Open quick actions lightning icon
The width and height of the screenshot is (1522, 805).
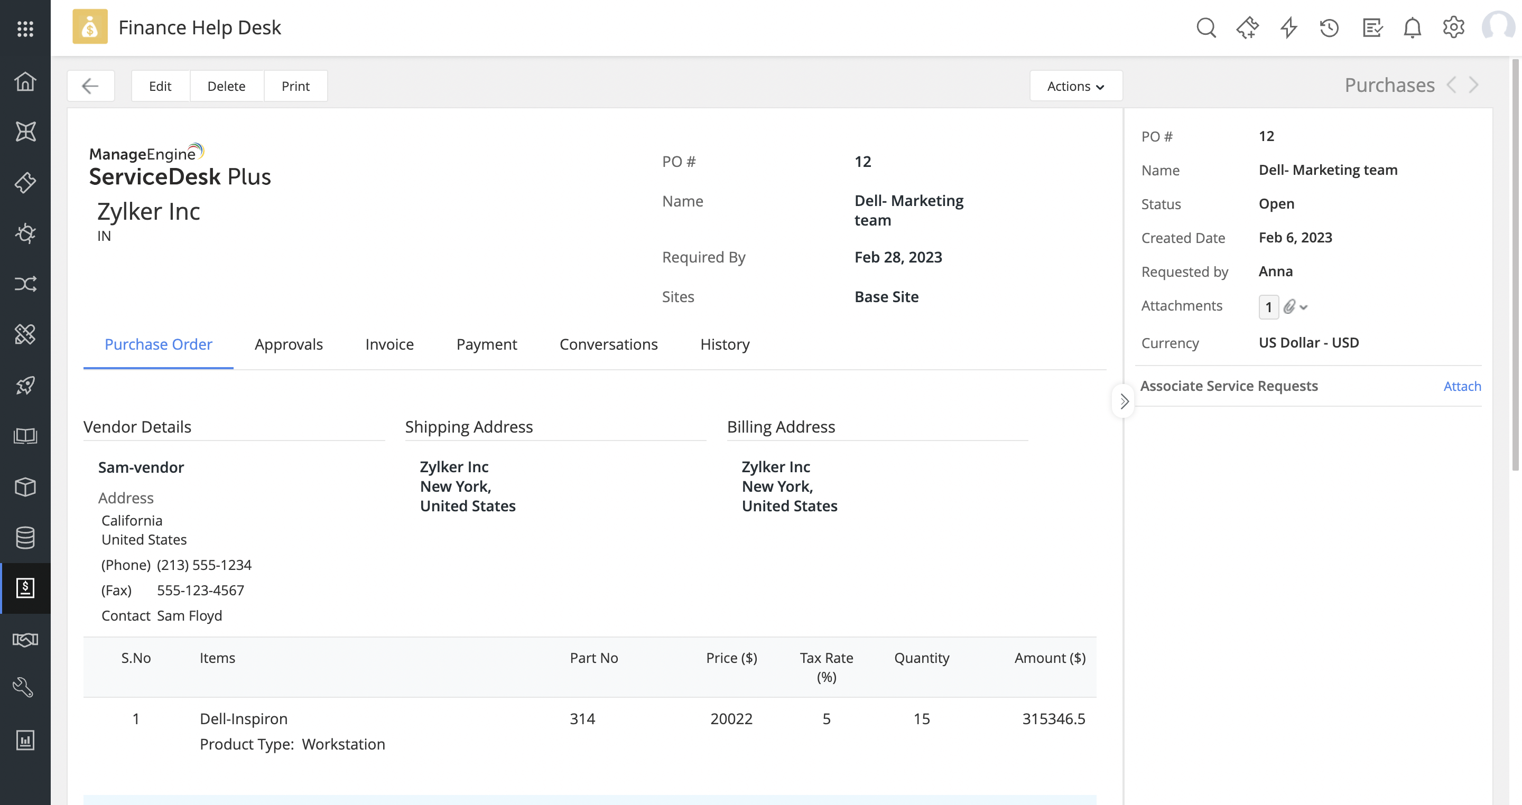(1288, 28)
